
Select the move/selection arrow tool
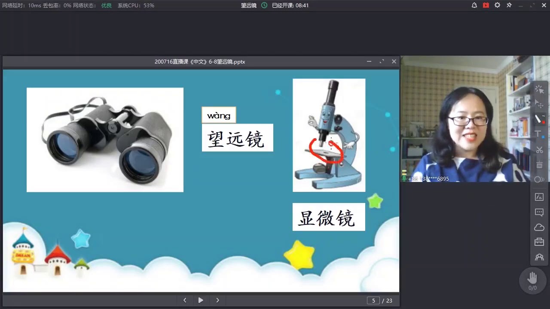coord(539,104)
